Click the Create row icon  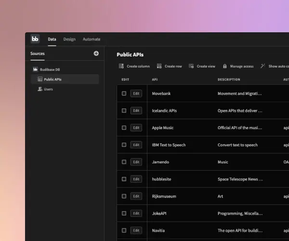159,66
